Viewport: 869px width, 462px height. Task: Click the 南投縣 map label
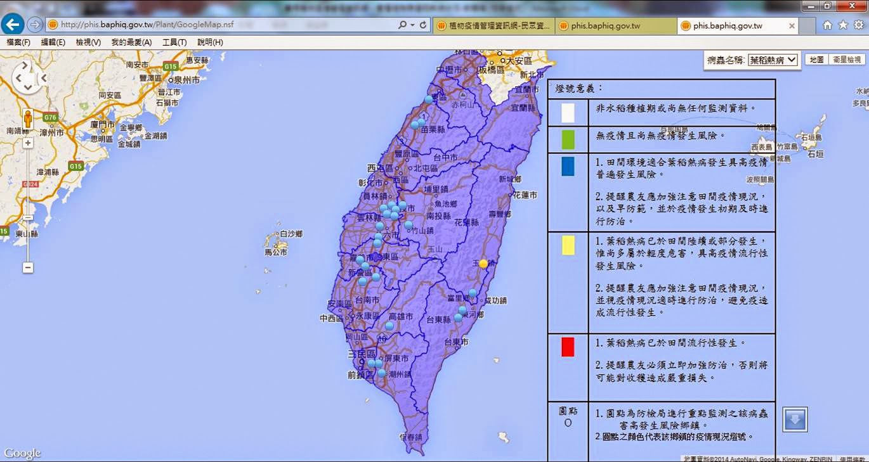(x=439, y=216)
